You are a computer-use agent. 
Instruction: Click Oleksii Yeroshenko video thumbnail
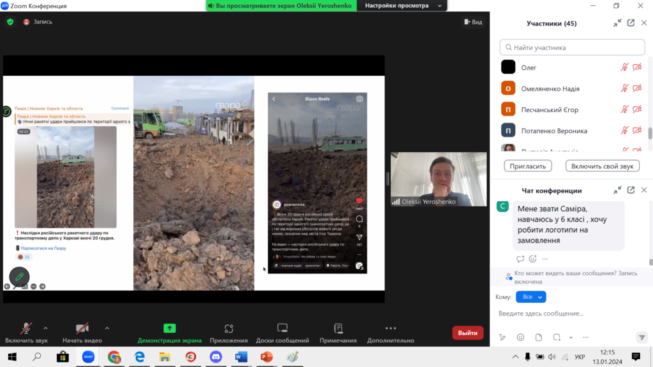tap(439, 179)
